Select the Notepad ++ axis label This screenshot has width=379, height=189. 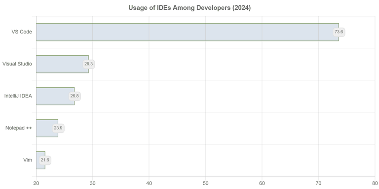click(19, 128)
